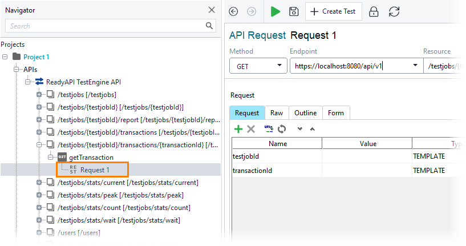Collapse the getTransaction method node
Viewport: 466px width, 246px height.
click(x=51, y=157)
